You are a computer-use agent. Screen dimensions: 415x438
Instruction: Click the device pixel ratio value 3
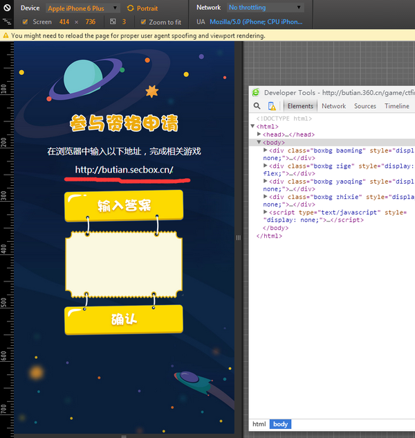pos(124,21)
